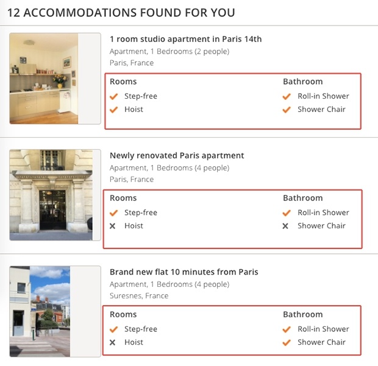Click Bathroom heading in the Paris 14th studio listing
Screen dimensions: 378x366
point(303,82)
